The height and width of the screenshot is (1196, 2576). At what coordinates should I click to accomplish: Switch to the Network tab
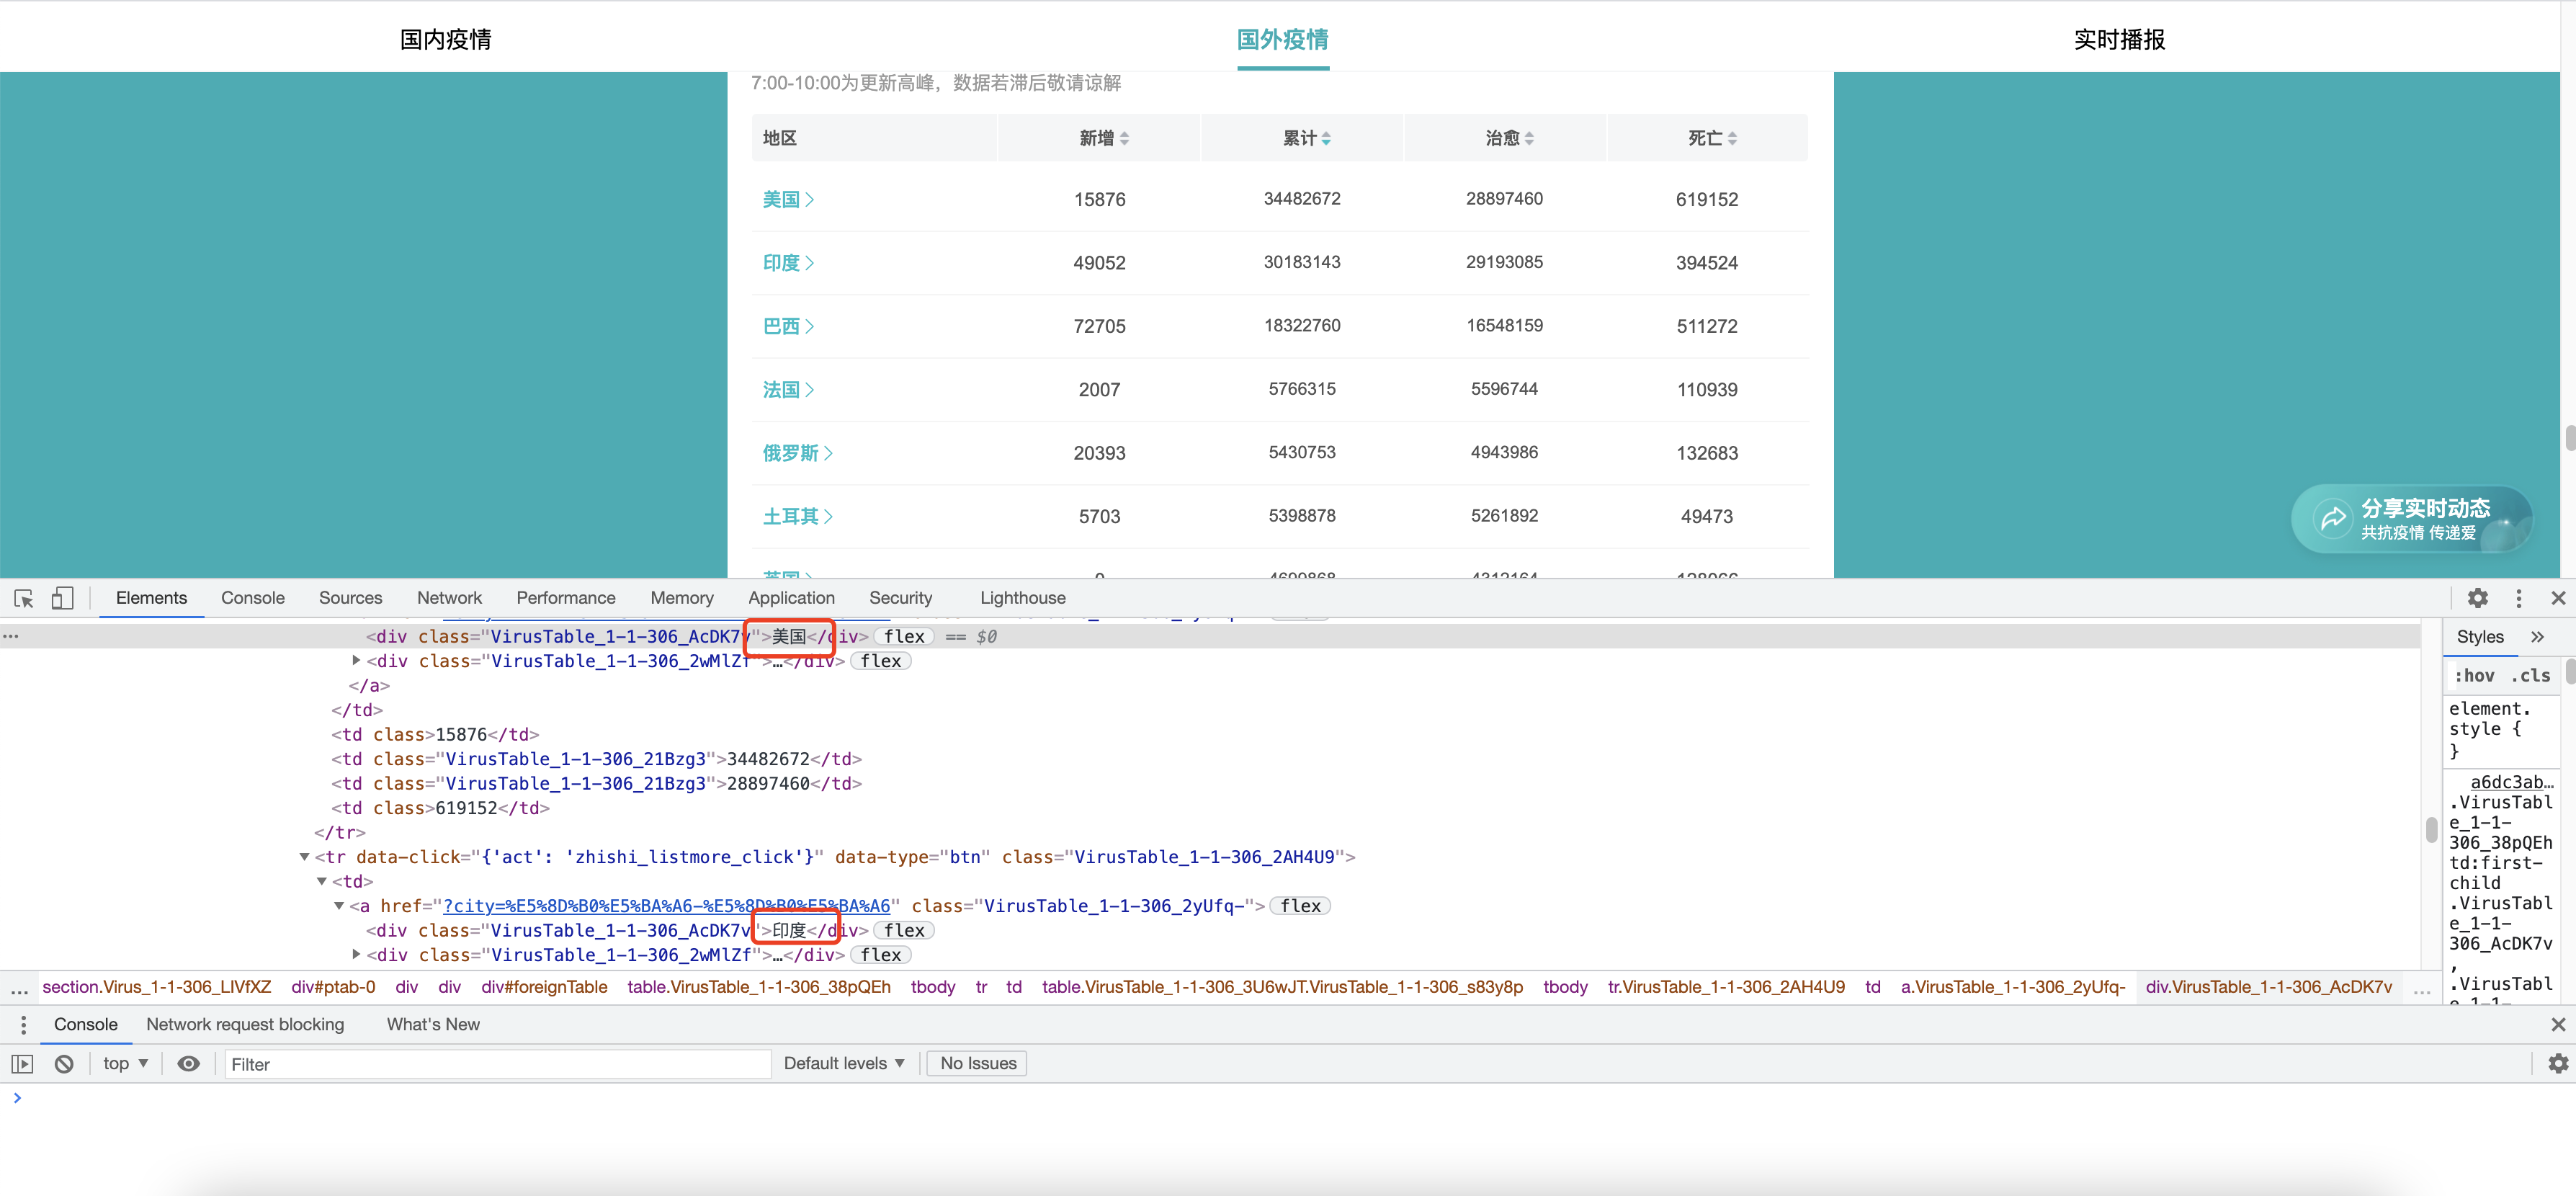[449, 598]
